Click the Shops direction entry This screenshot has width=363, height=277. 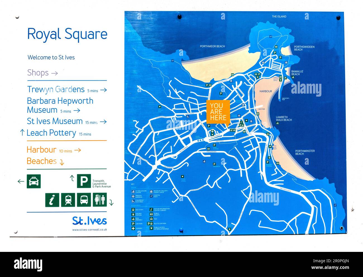42,73
